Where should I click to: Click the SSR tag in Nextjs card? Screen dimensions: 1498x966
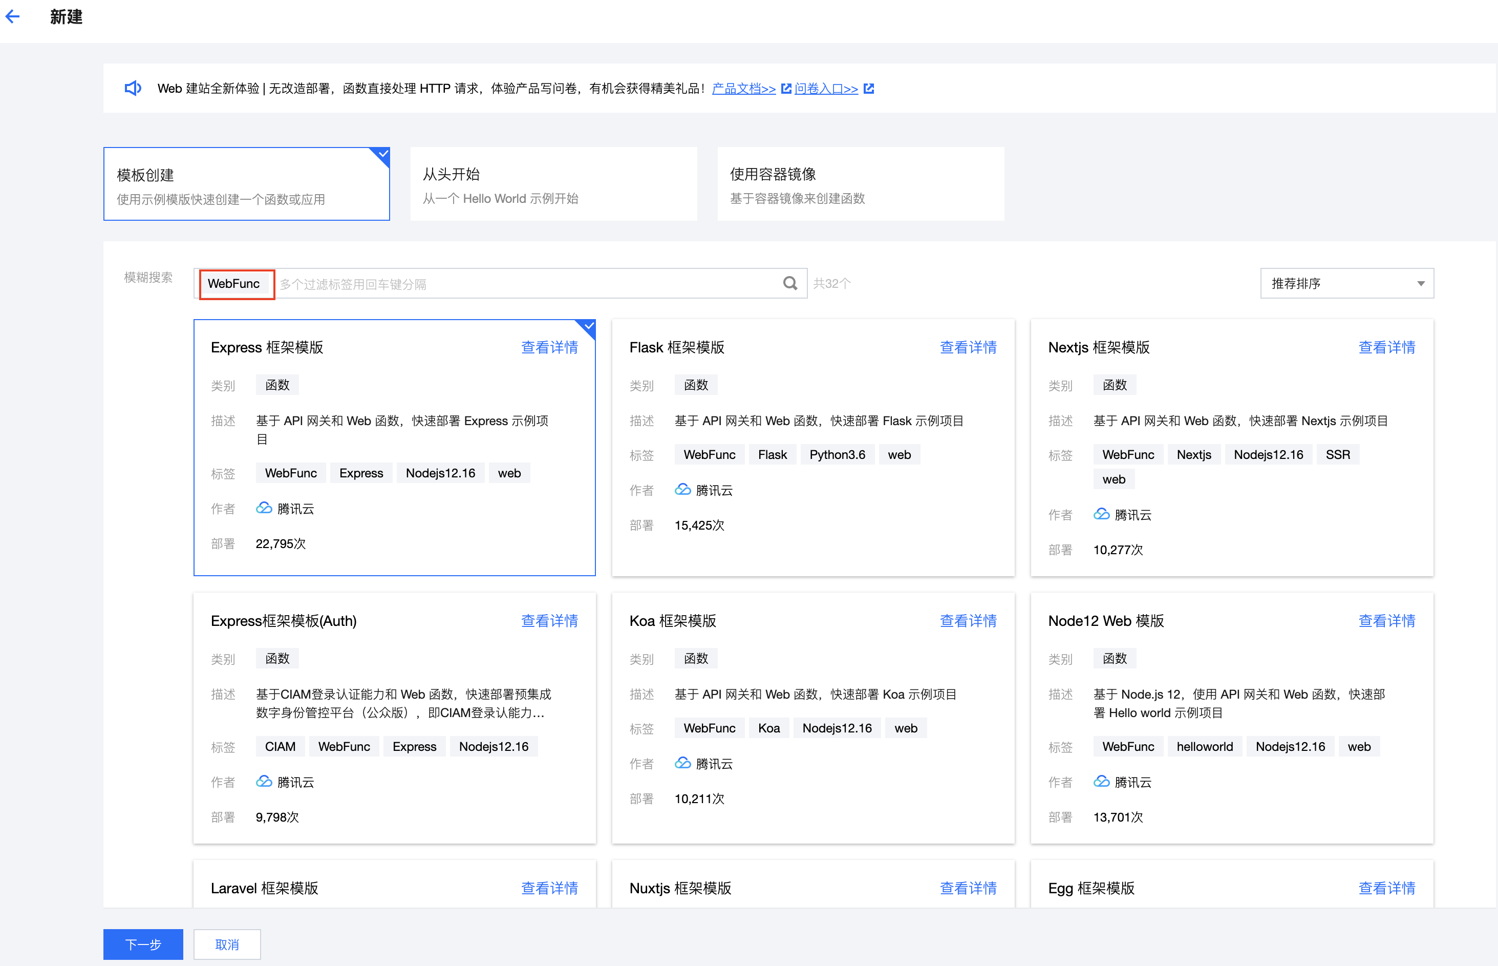[x=1337, y=455]
